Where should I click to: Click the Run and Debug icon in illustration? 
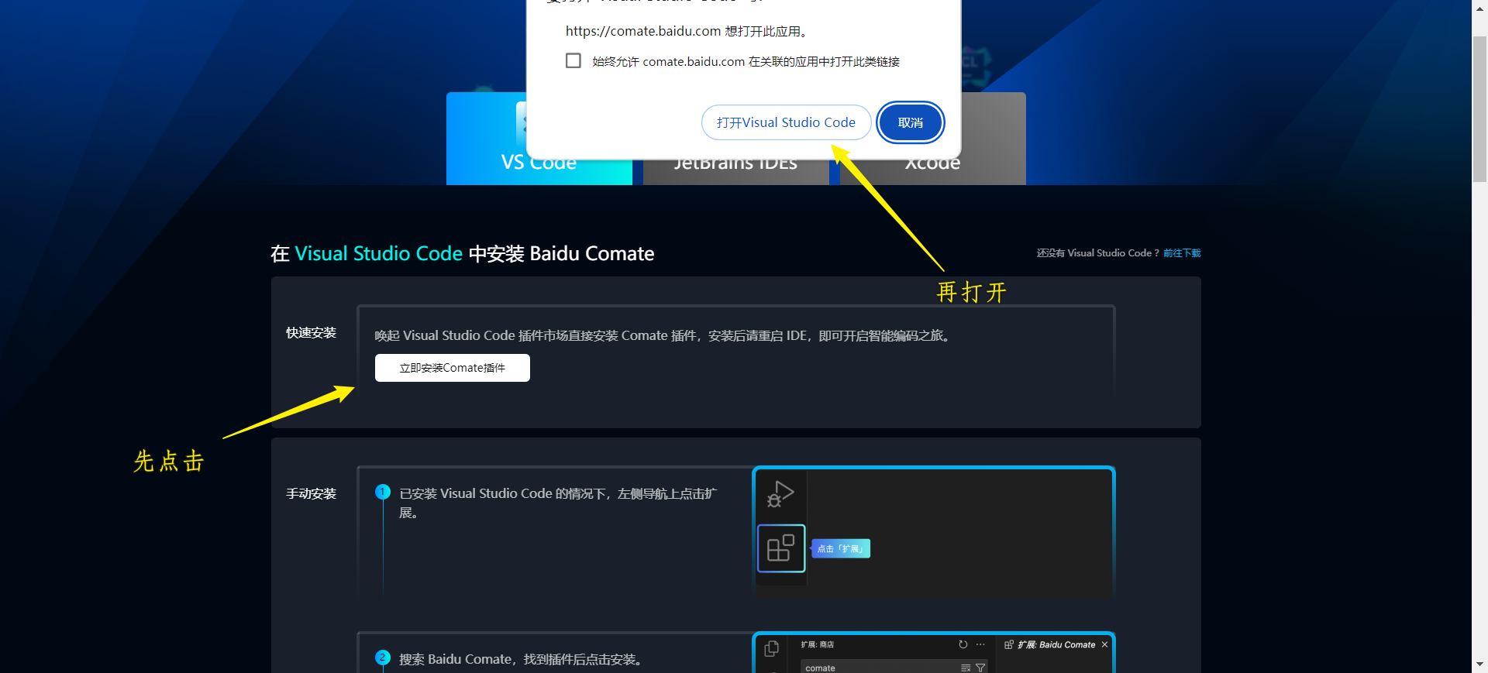(x=780, y=494)
